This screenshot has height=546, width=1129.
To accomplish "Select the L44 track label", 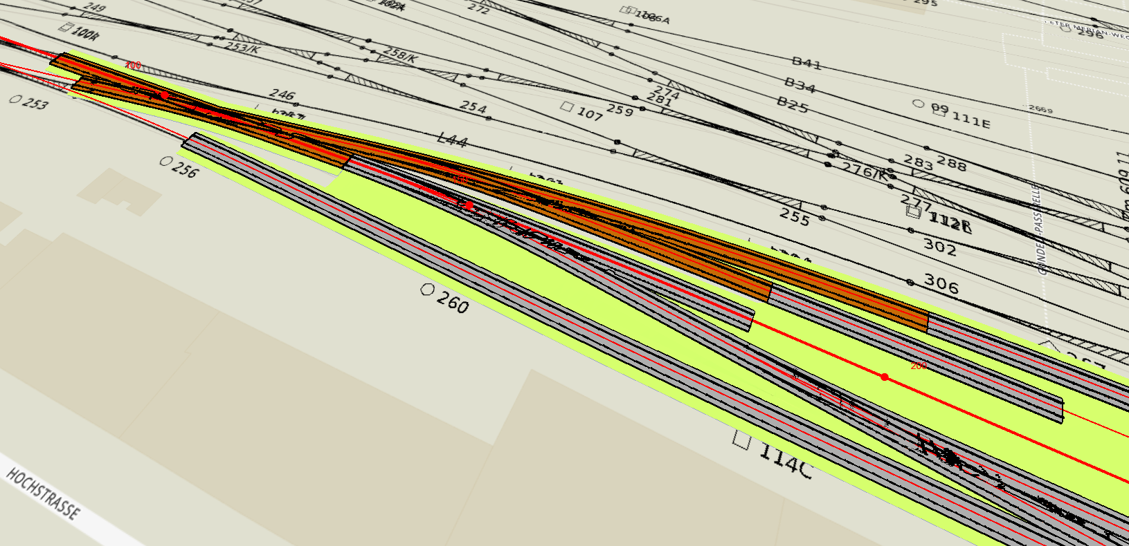I will (x=453, y=140).
